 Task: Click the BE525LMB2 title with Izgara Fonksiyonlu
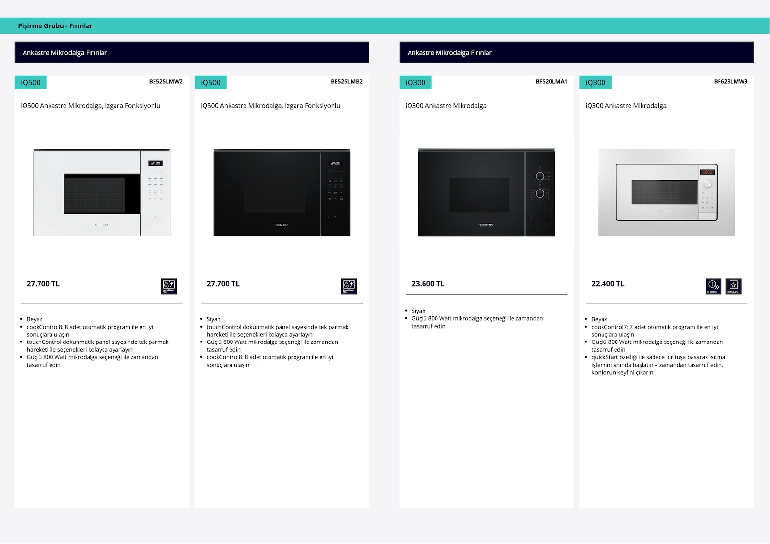(270, 106)
